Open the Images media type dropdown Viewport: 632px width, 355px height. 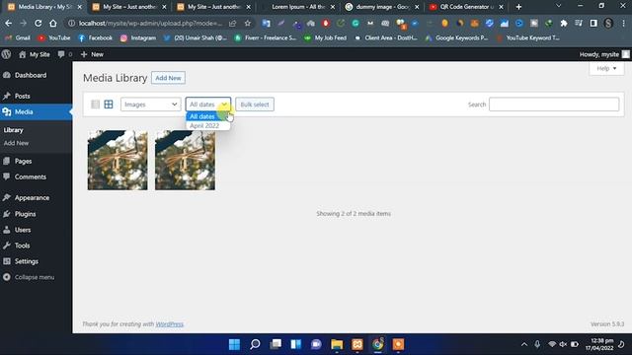point(151,105)
